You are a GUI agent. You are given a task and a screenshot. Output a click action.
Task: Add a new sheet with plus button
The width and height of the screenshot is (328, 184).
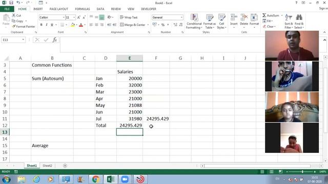pos(65,166)
